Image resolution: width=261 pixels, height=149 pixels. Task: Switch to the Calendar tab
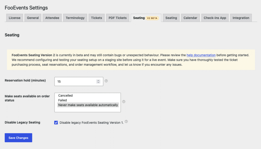pyautogui.click(x=190, y=18)
